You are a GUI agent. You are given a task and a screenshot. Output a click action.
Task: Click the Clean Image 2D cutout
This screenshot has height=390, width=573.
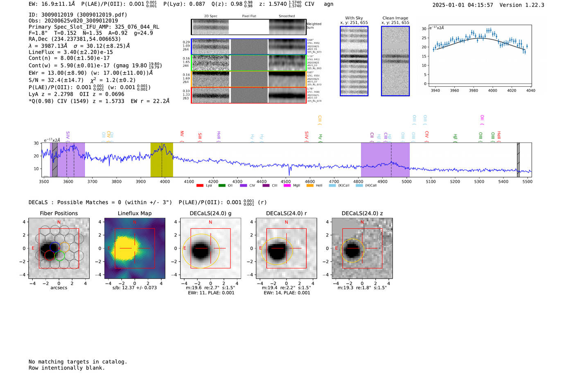tap(395, 61)
